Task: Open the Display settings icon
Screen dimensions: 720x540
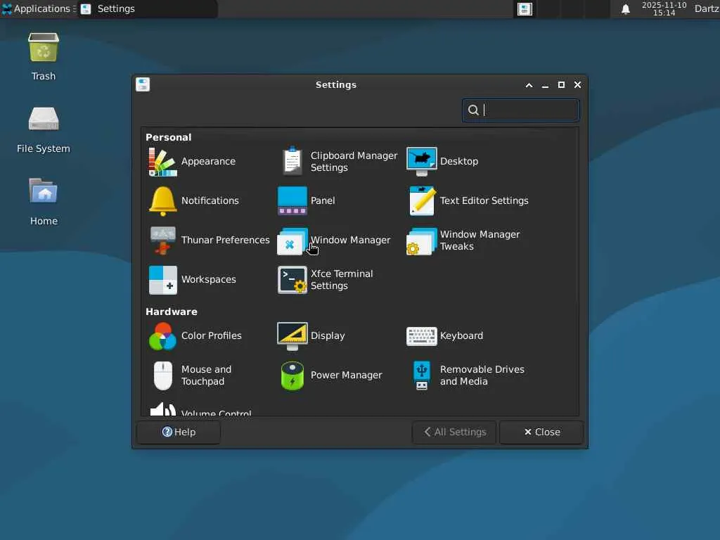Action: 292,336
